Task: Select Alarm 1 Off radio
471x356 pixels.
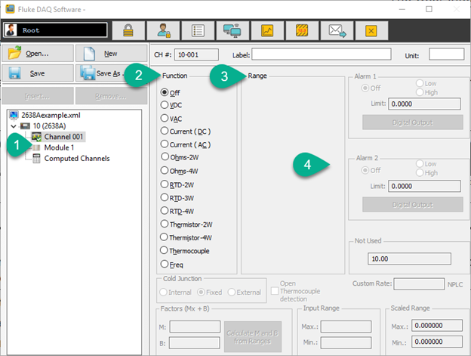Action: [365, 88]
